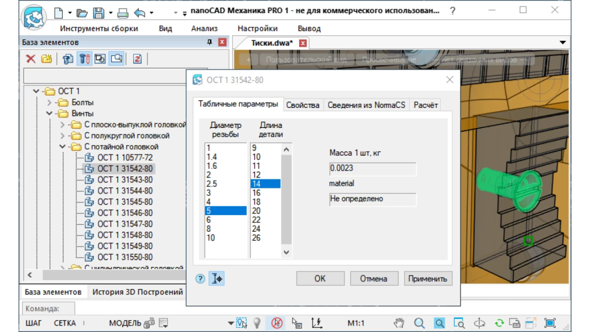Click the 3D Orbit icon in the status bar
The width and height of the screenshot is (590, 332).
coord(479,323)
